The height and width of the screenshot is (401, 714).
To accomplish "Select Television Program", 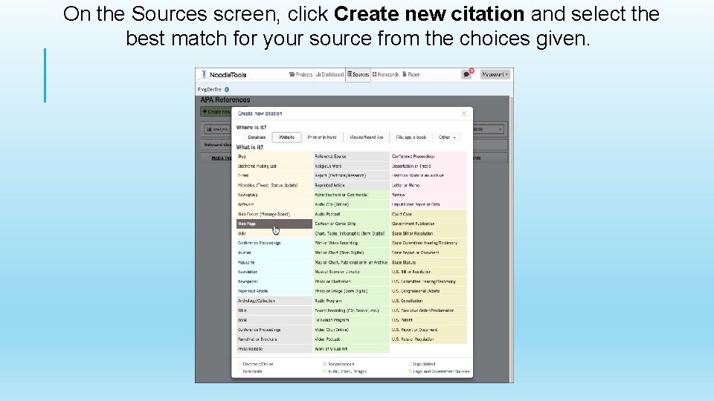I will pyautogui.click(x=351, y=320).
